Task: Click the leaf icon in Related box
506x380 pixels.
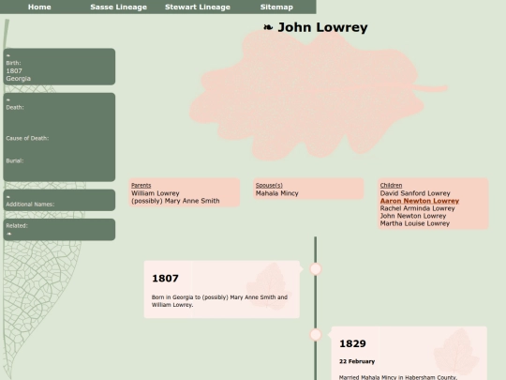Action: coord(8,234)
